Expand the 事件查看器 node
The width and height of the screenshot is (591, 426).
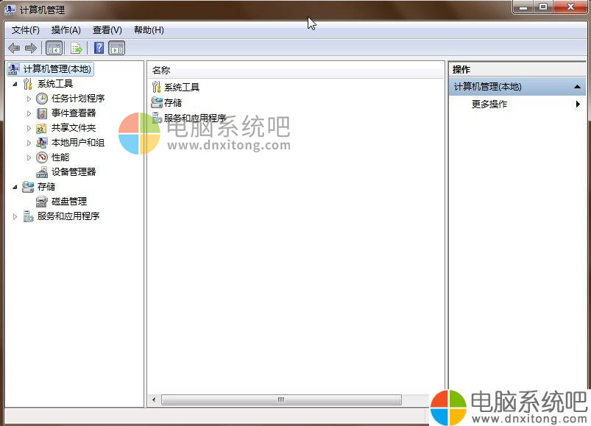coord(29,113)
